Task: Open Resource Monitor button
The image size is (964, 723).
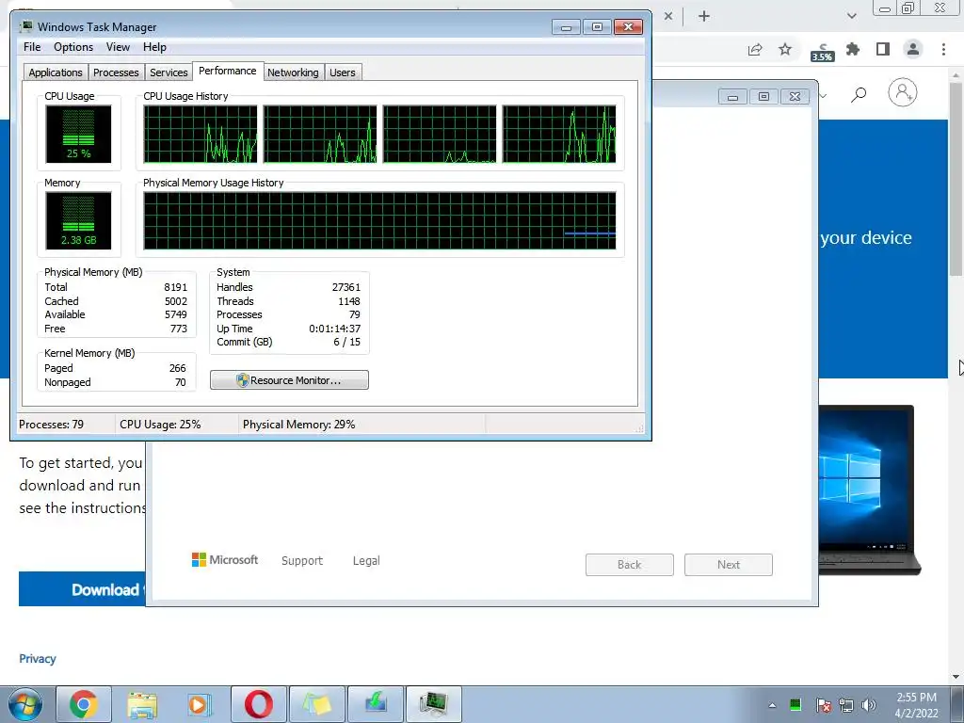Action: click(x=290, y=380)
